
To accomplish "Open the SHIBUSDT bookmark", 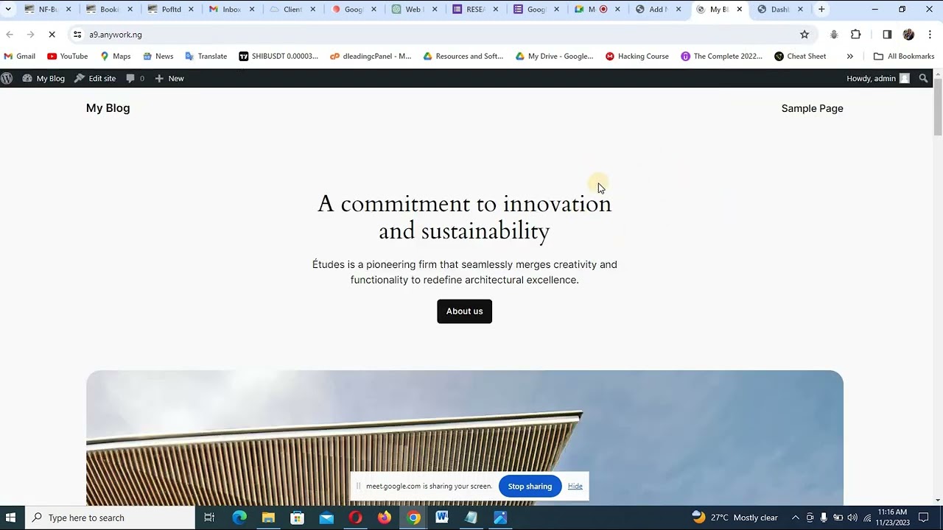I will pos(278,56).
